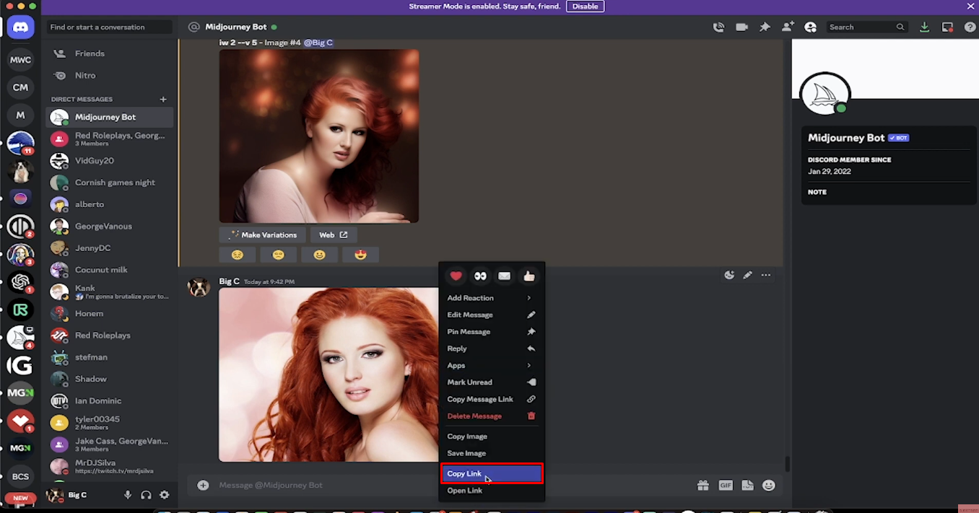Disable Streamer Mode
The image size is (979, 513).
(x=585, y=6)
